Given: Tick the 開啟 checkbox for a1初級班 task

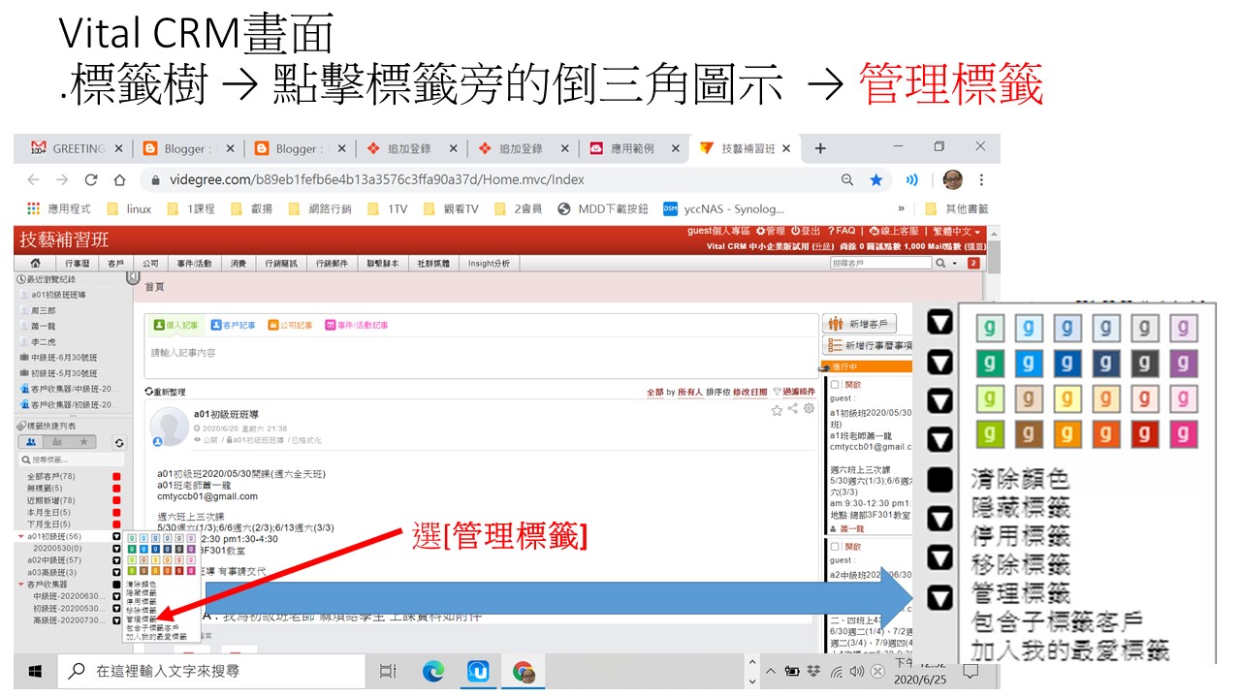Looking at the screenshot, I should 835,385.
